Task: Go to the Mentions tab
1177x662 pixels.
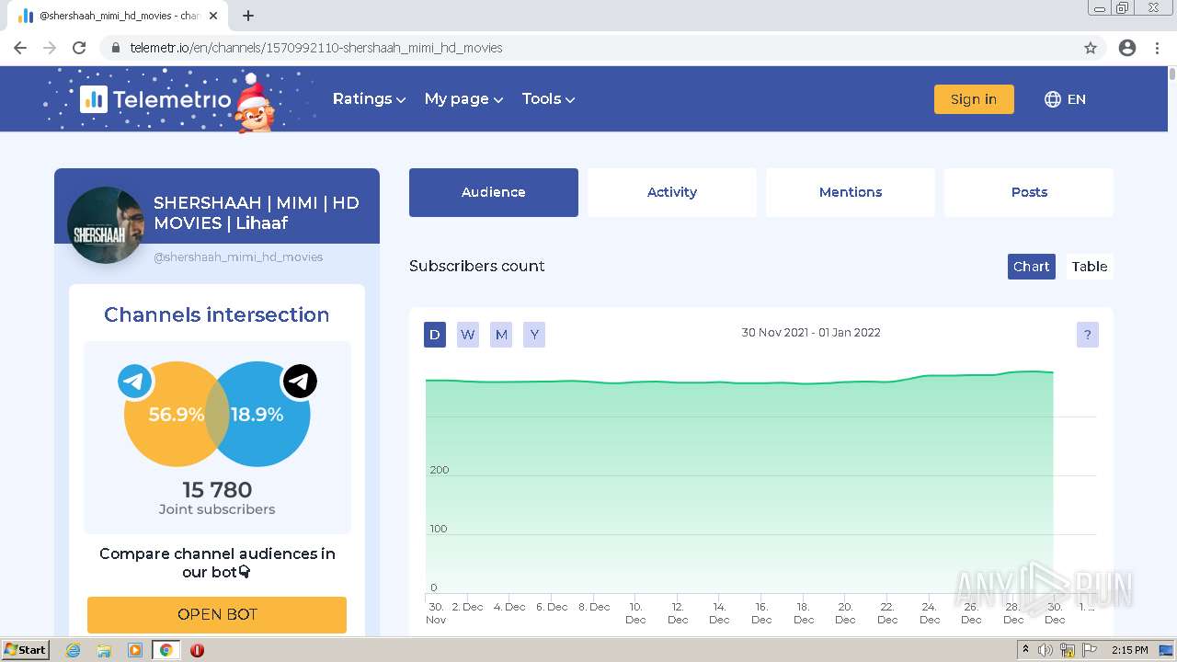Action: (x=851, y=192)
